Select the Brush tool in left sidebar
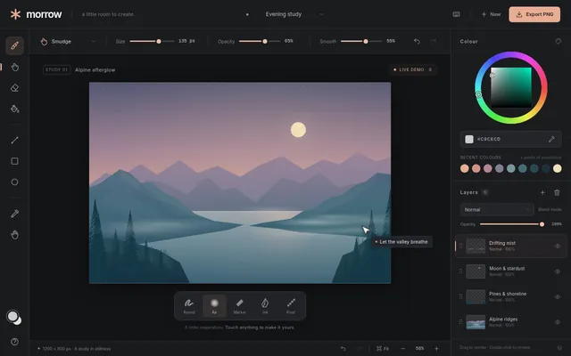 (14, 45)
